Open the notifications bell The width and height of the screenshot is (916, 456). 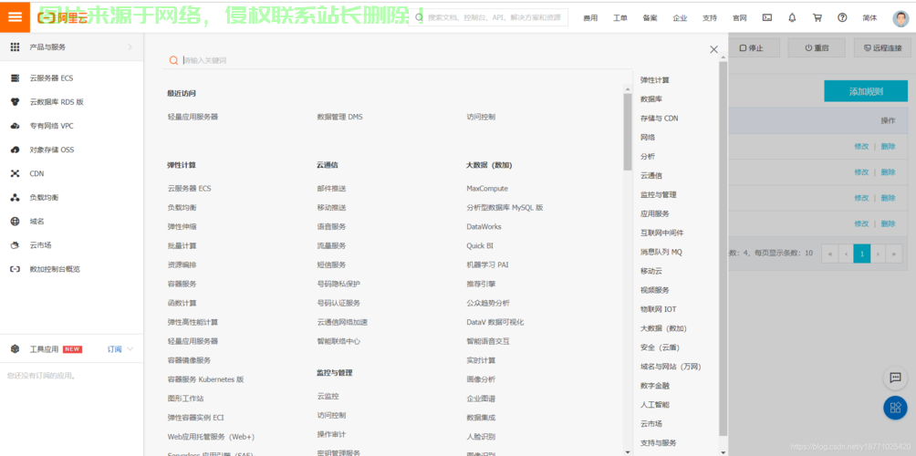click(x=792, y=17)
